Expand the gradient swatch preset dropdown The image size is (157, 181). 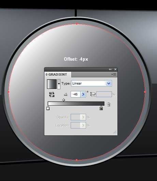59,84
